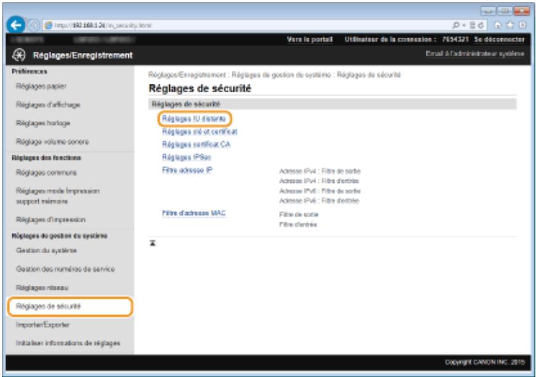Open the browser home icon

(498, 25)
